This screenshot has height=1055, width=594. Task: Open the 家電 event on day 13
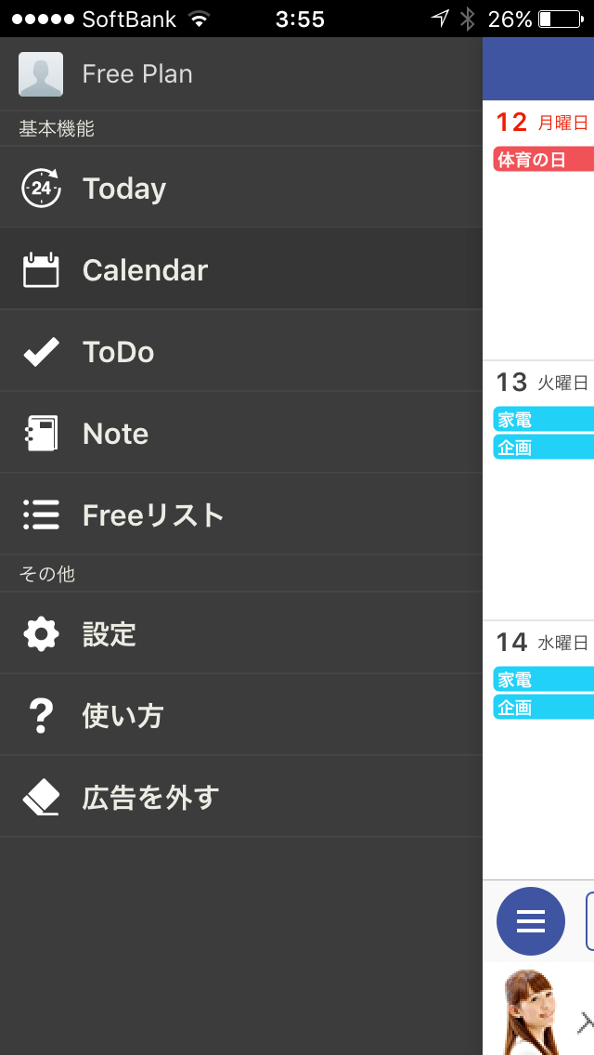pyautogui.click(x=544, y=420)
